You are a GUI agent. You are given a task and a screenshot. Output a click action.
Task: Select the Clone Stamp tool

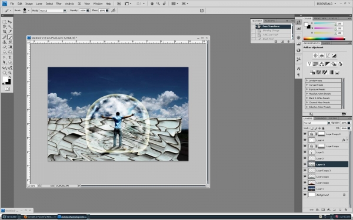4,42
